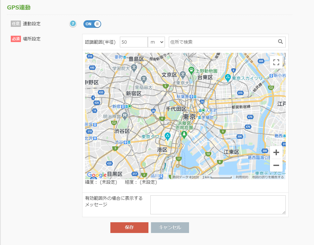Open the unit dropdown showing m
Viewport: 314px width, 245px height.
[156, 42]
